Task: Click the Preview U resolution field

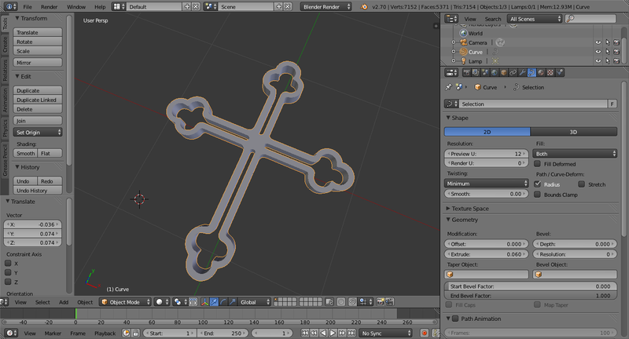Action: coord(487,154)
